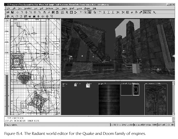Click the Open map toolbar icon
This screenshot has height=139, width=178.
click(8, 12)
